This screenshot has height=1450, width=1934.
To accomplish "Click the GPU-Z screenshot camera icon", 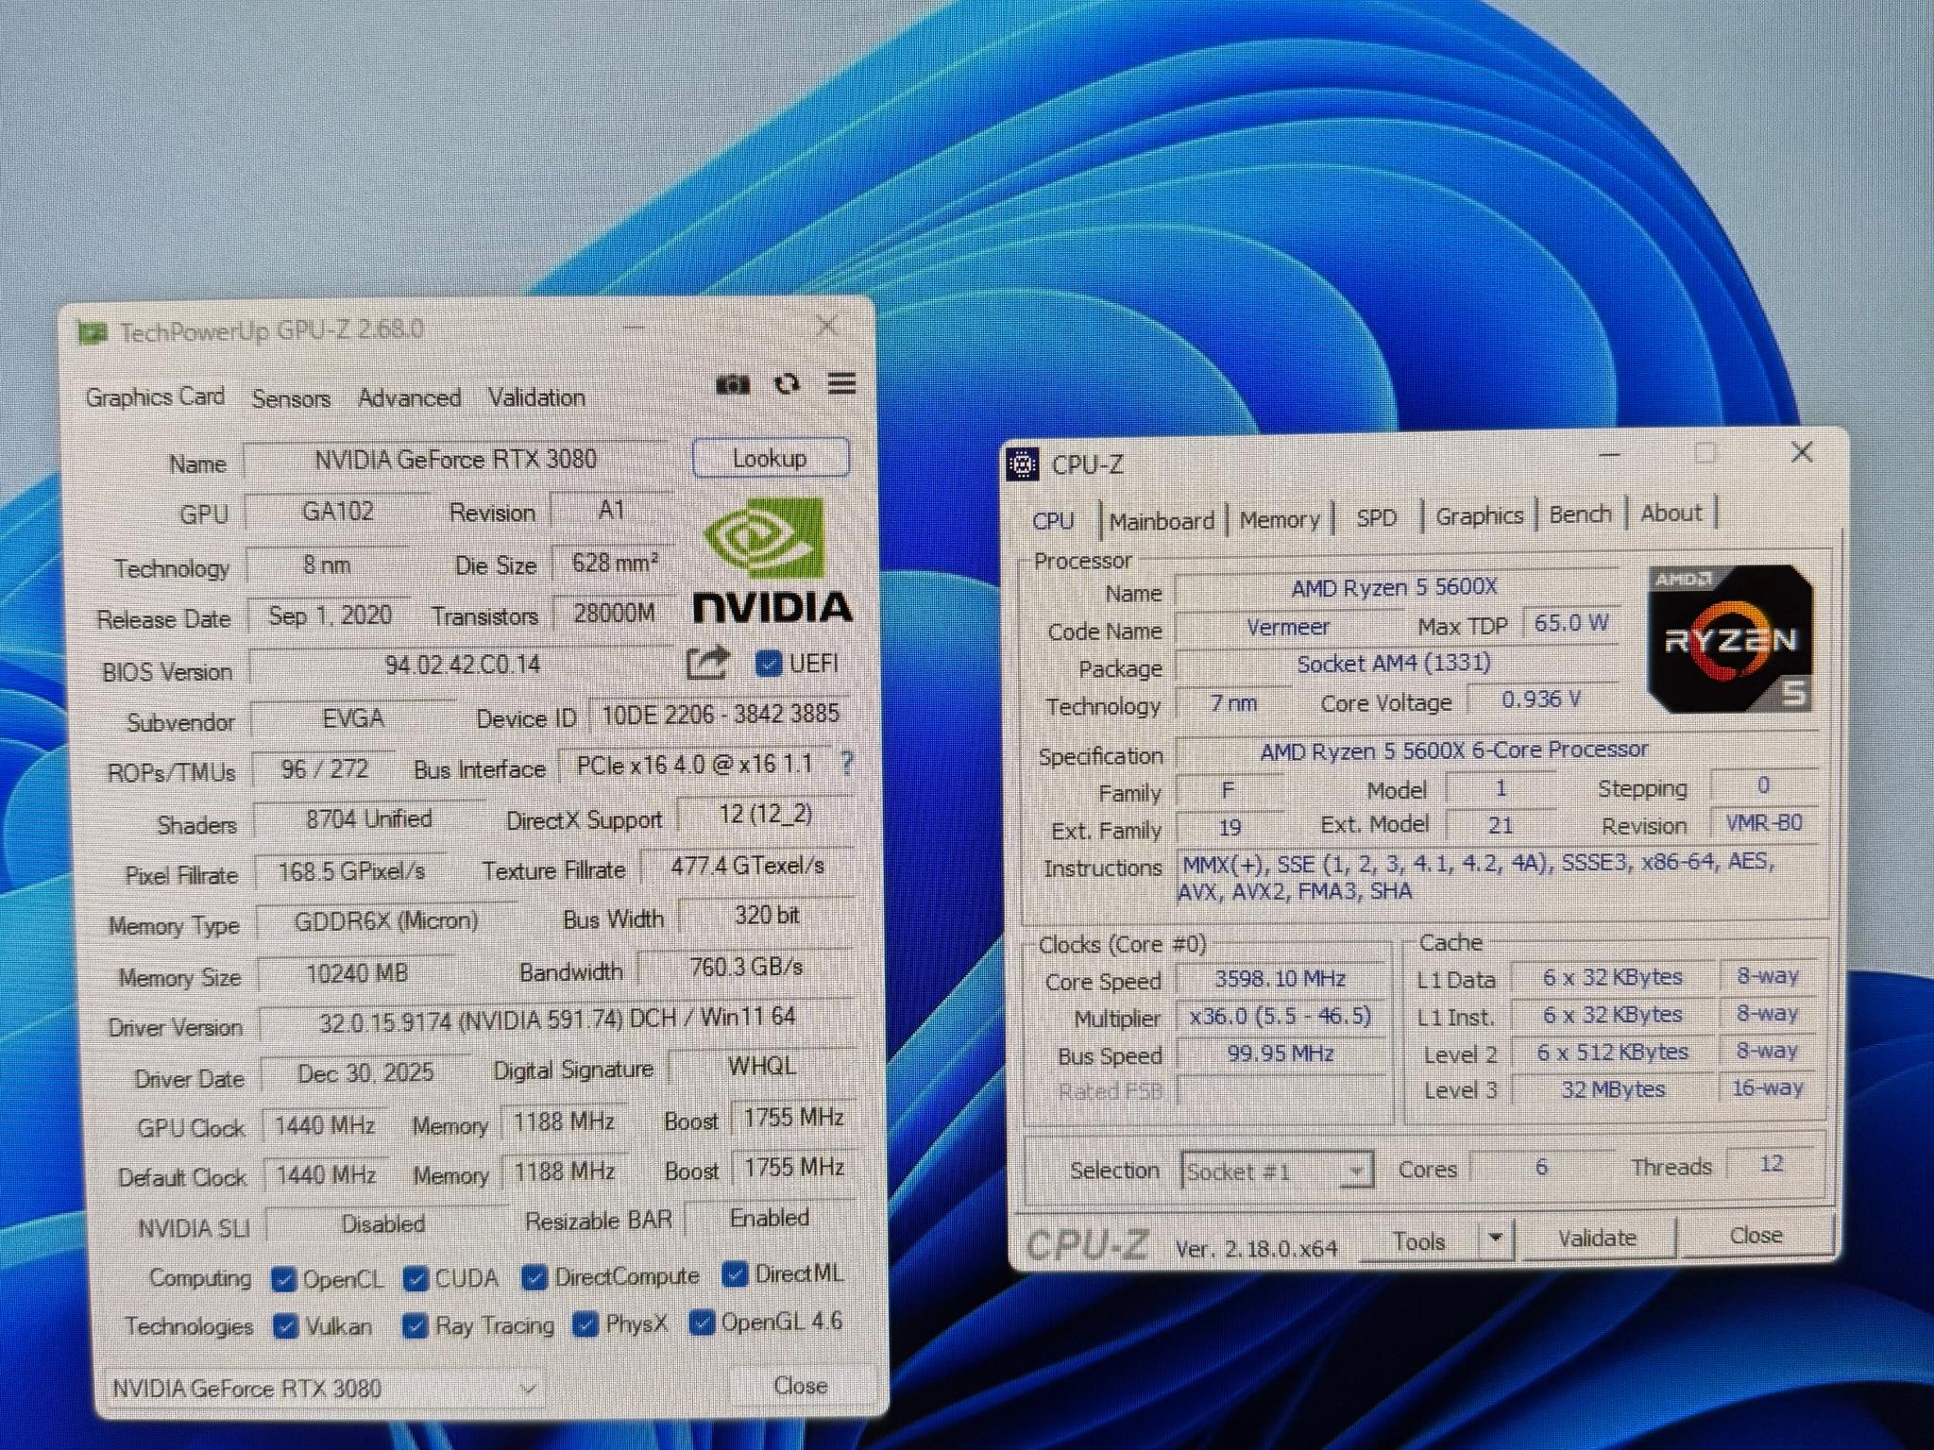I will click(732, 384).
